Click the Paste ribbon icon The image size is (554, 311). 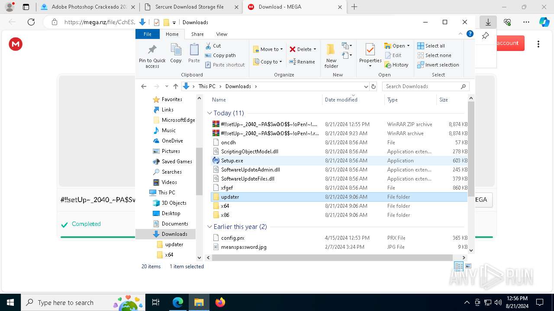click(194, 54)
